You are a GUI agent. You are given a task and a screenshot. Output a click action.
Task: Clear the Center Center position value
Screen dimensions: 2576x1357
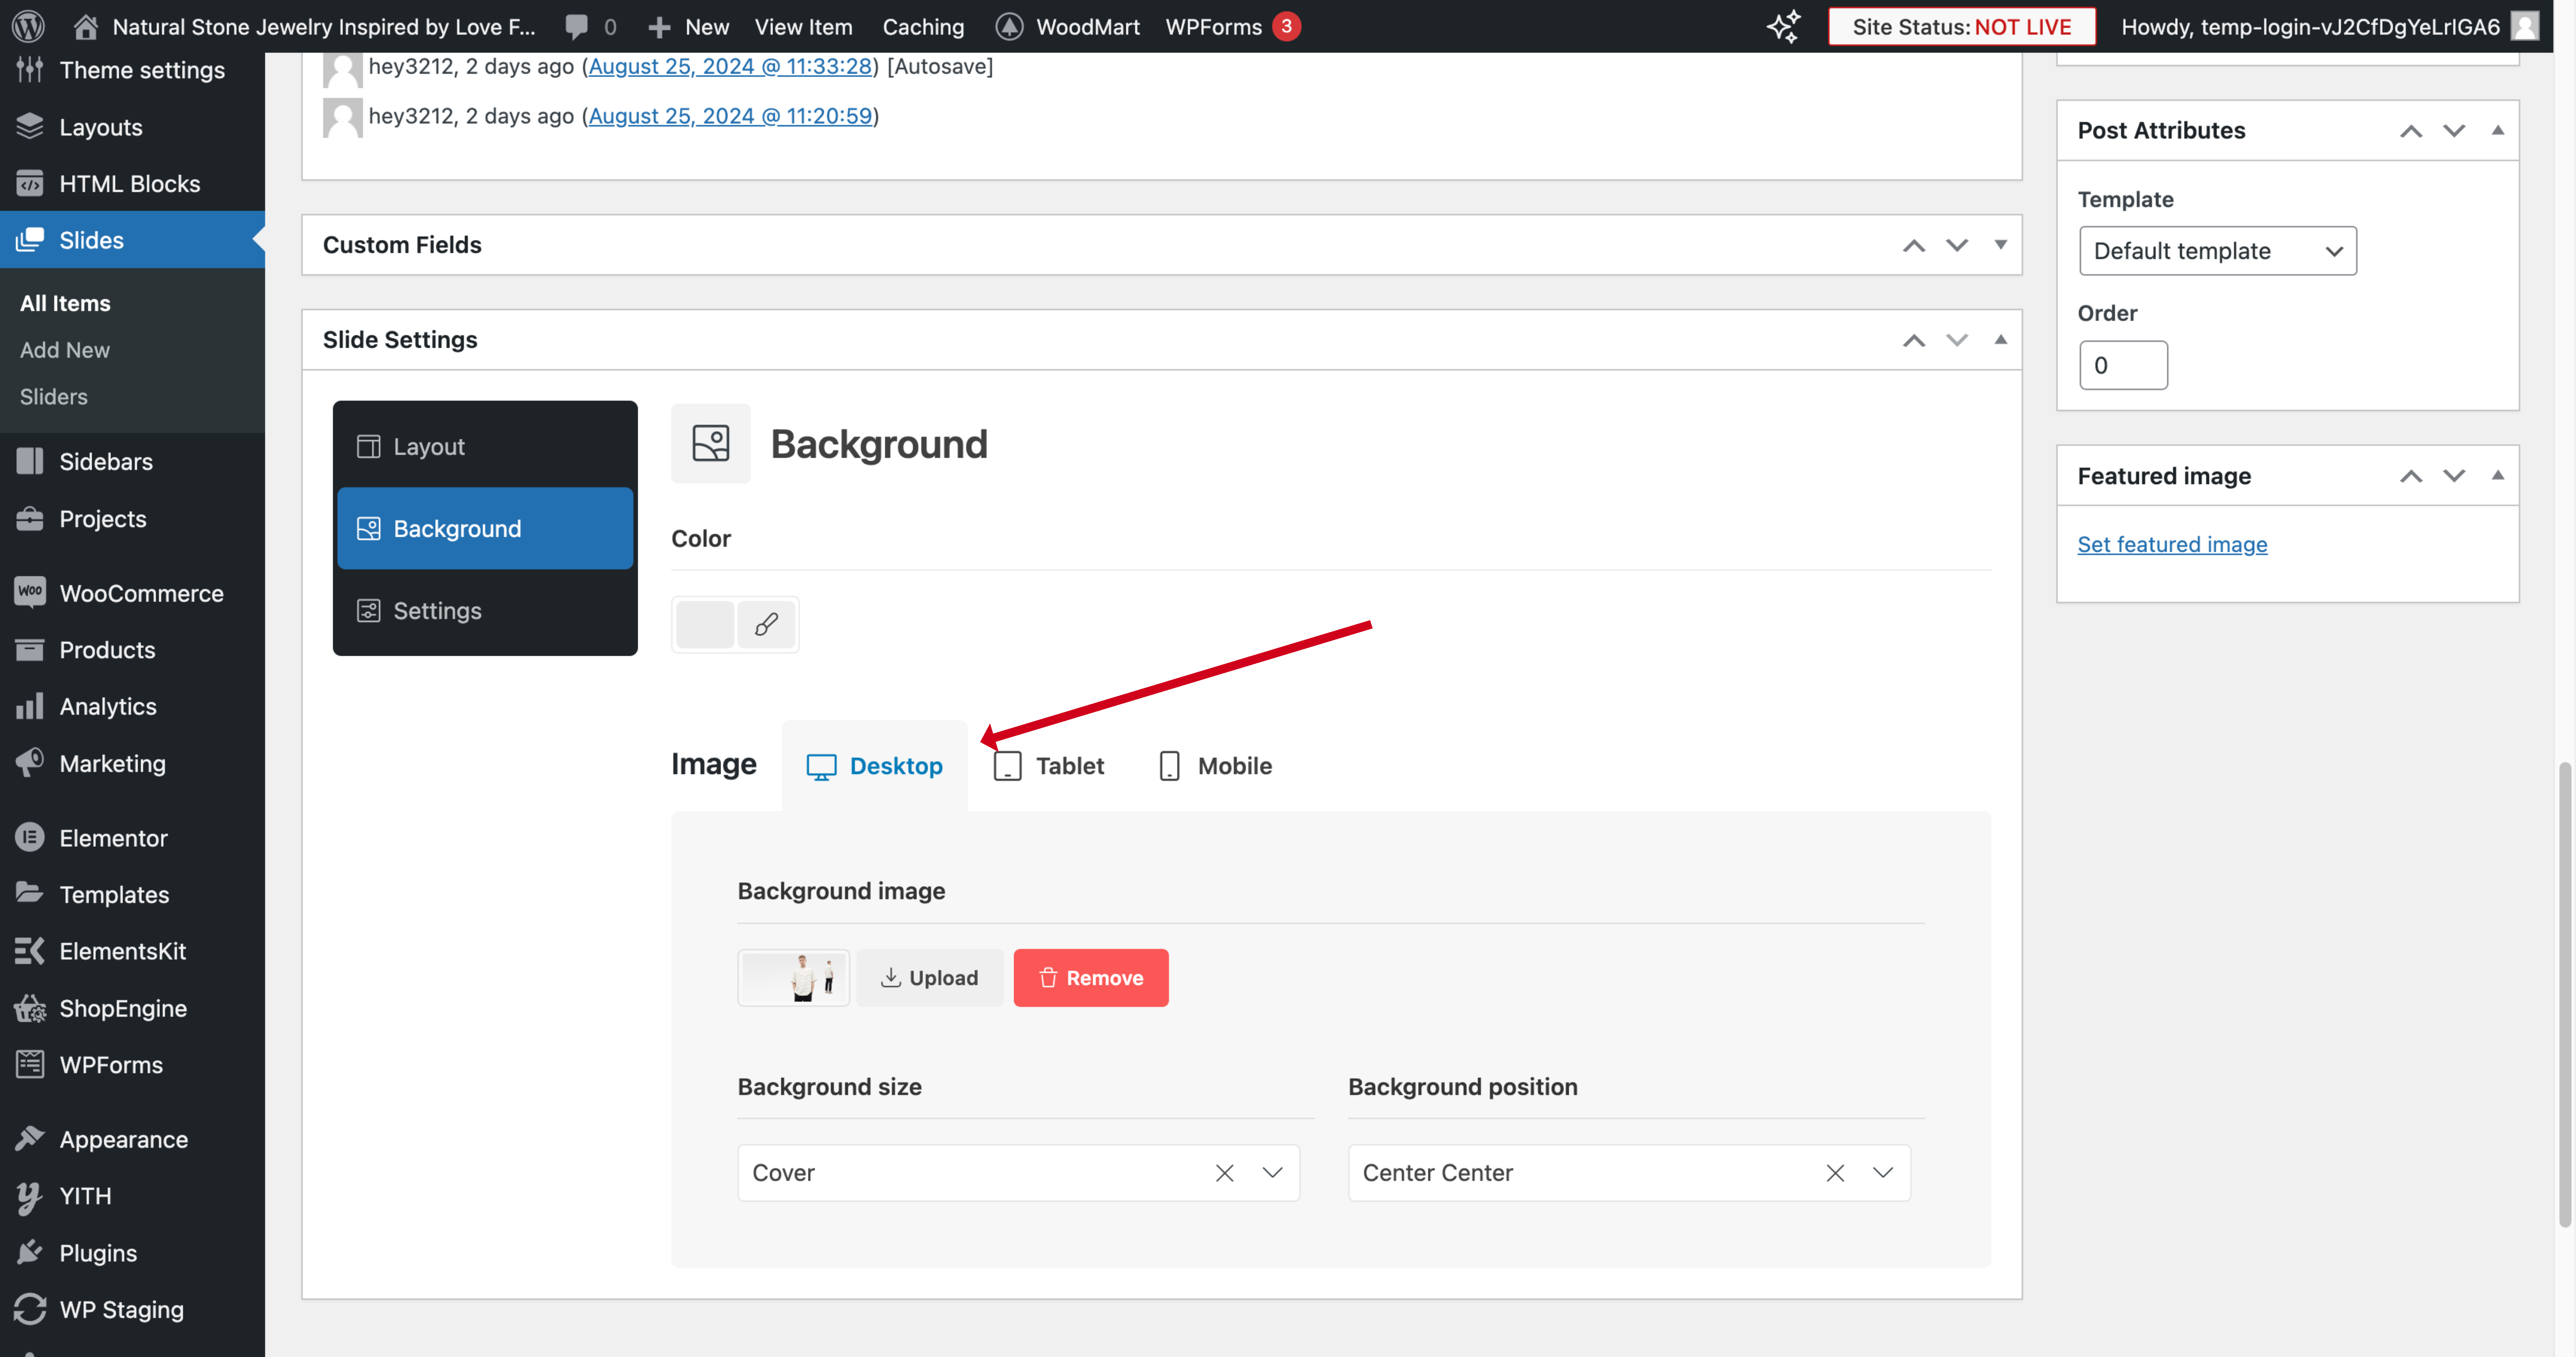(1835, 1173)
